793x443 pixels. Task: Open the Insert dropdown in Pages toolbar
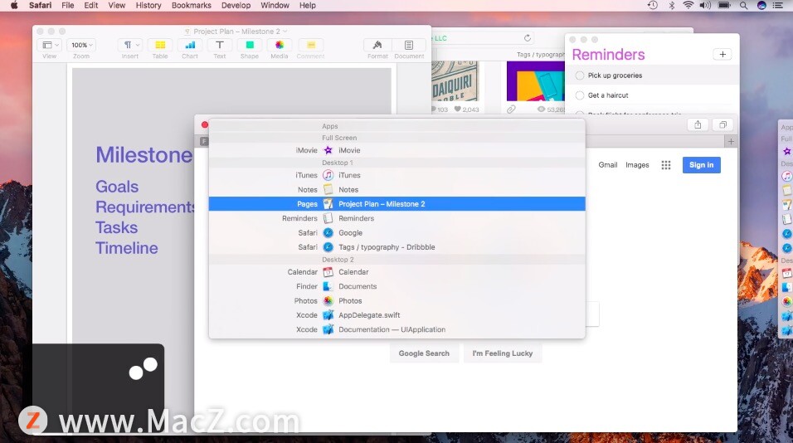coord(130,45)
